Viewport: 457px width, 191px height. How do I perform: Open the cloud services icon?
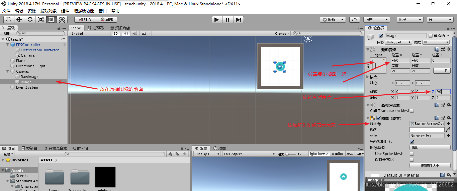coord(355,20)
